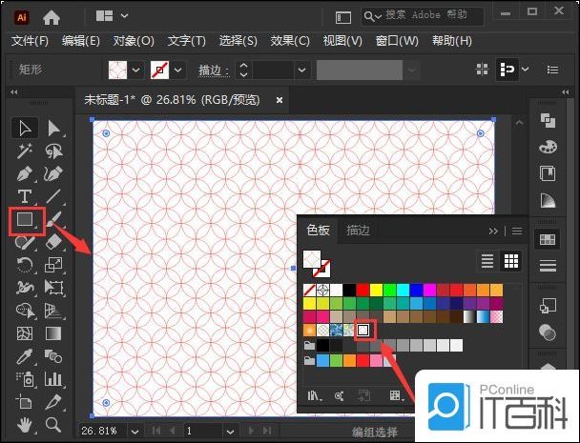The width and height of the screenshot is (580, 443).
Task: Open the control bar list menu
Action: (552, 70)
